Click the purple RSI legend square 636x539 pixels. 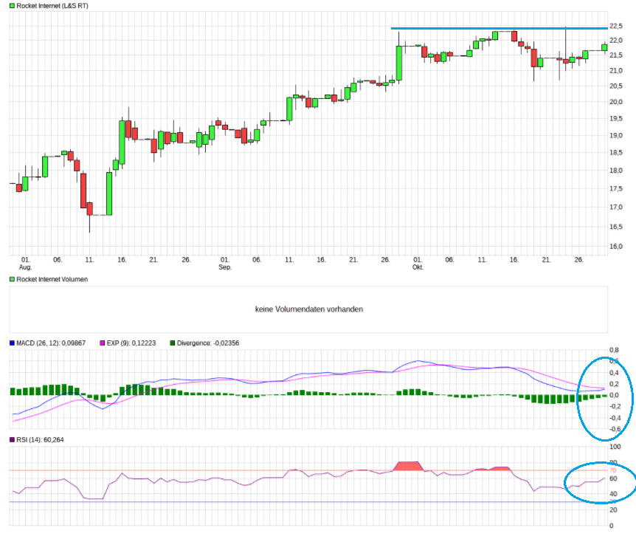[x=12, y=439]
